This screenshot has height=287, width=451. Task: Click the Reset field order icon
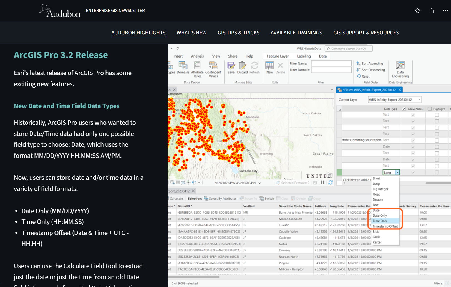click(x=359, y=76)
